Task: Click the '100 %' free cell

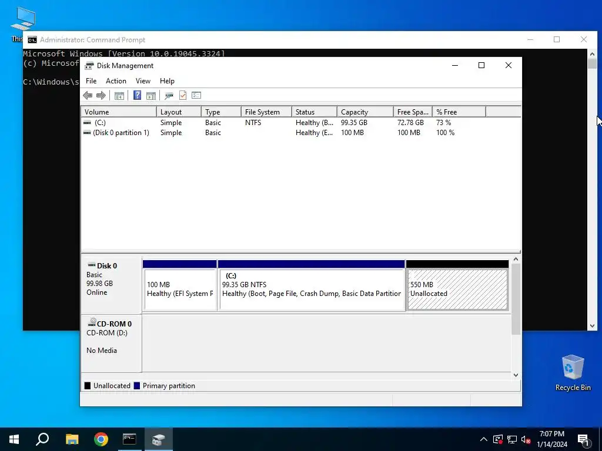Action: 446,133
